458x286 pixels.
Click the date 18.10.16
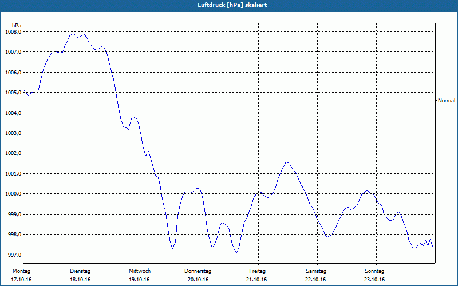click(x=80, y=280)
